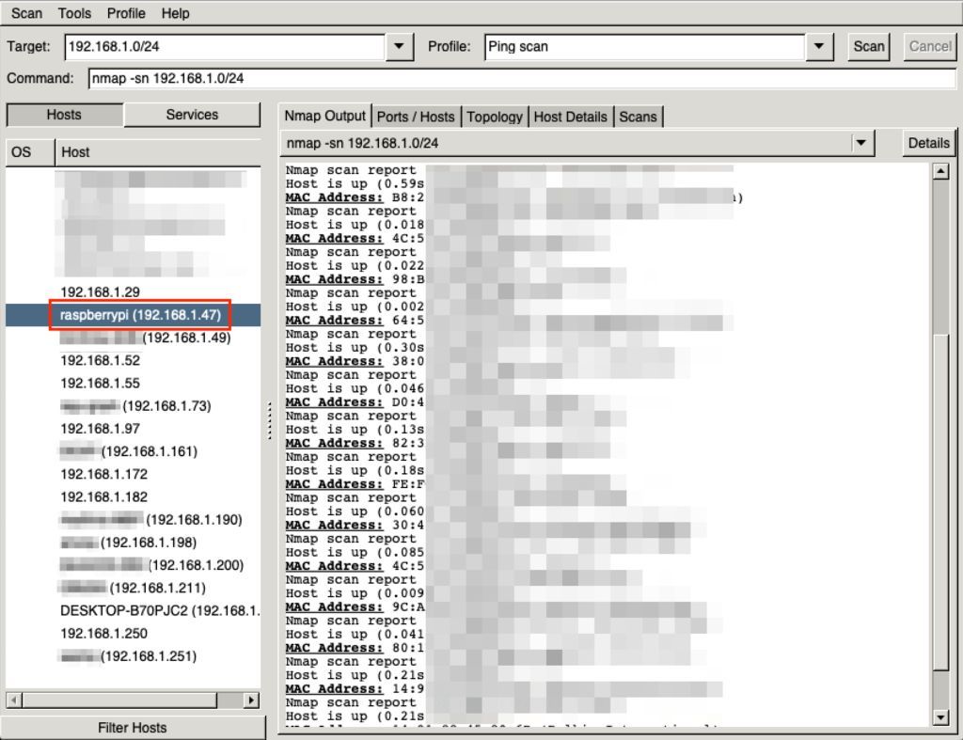The height and width of the screenshot is (740, 963).
Task: Sort by the Host column header
Action: 158,152
